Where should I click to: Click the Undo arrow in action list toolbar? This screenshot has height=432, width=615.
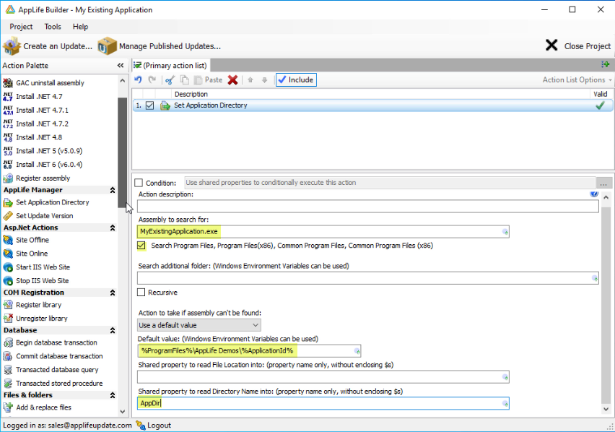(x=138, y=80)
